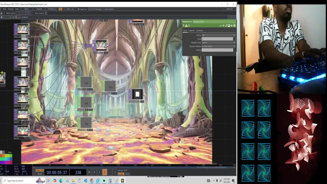
Task: Click the plus customize icon in parameter header
Action: (x=232, y=26)
